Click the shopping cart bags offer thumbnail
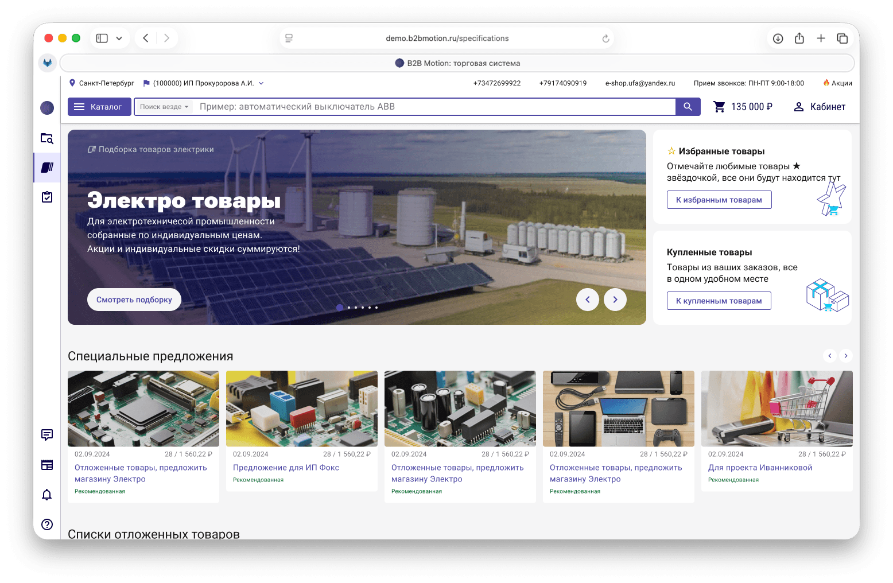This screenshot has height=583, width=893. point(777,409)
